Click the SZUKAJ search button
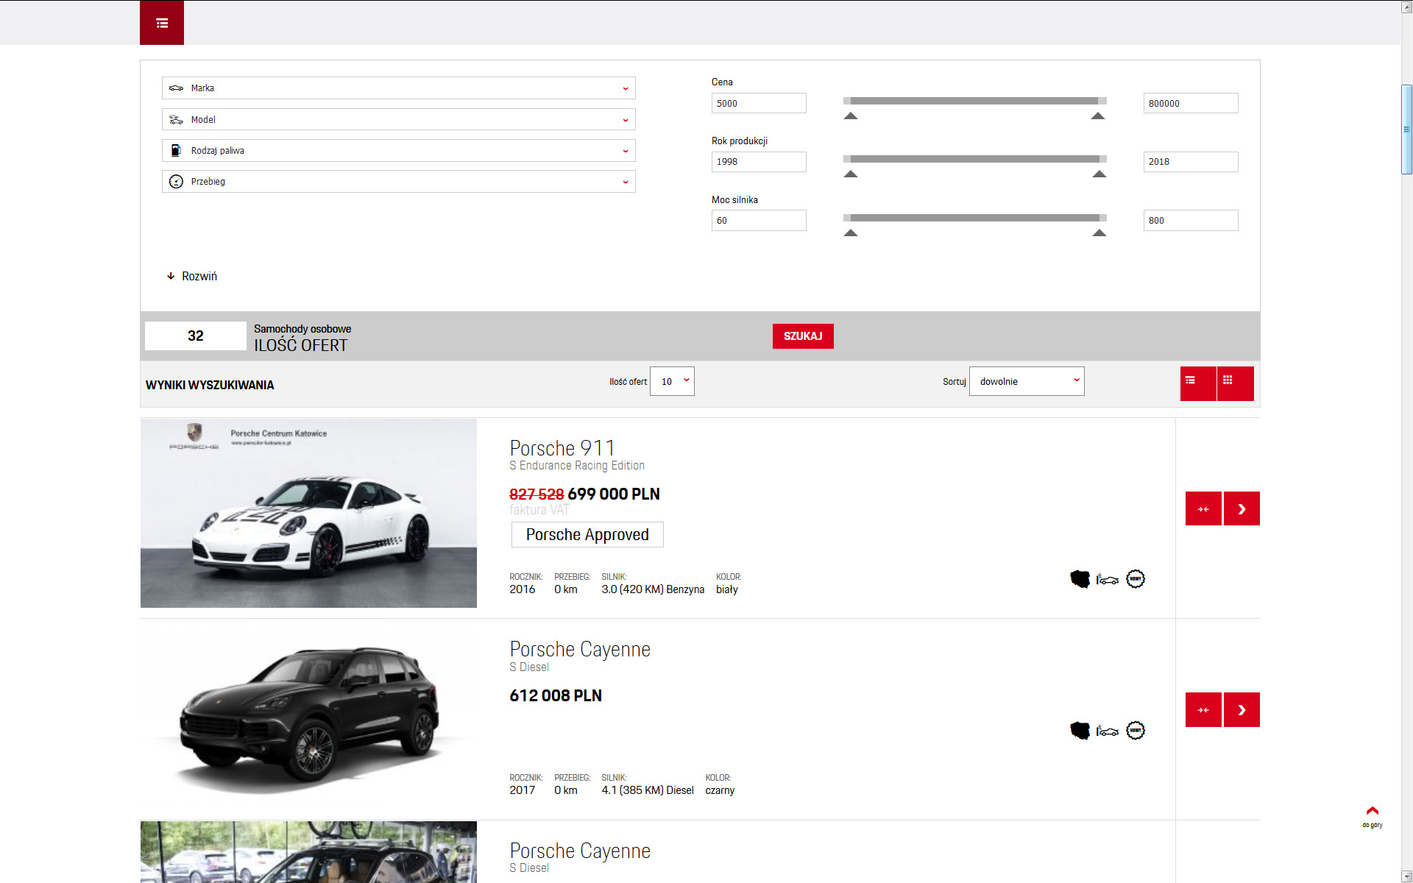This screenshot has height=883, width=1413. coord(803,336)
